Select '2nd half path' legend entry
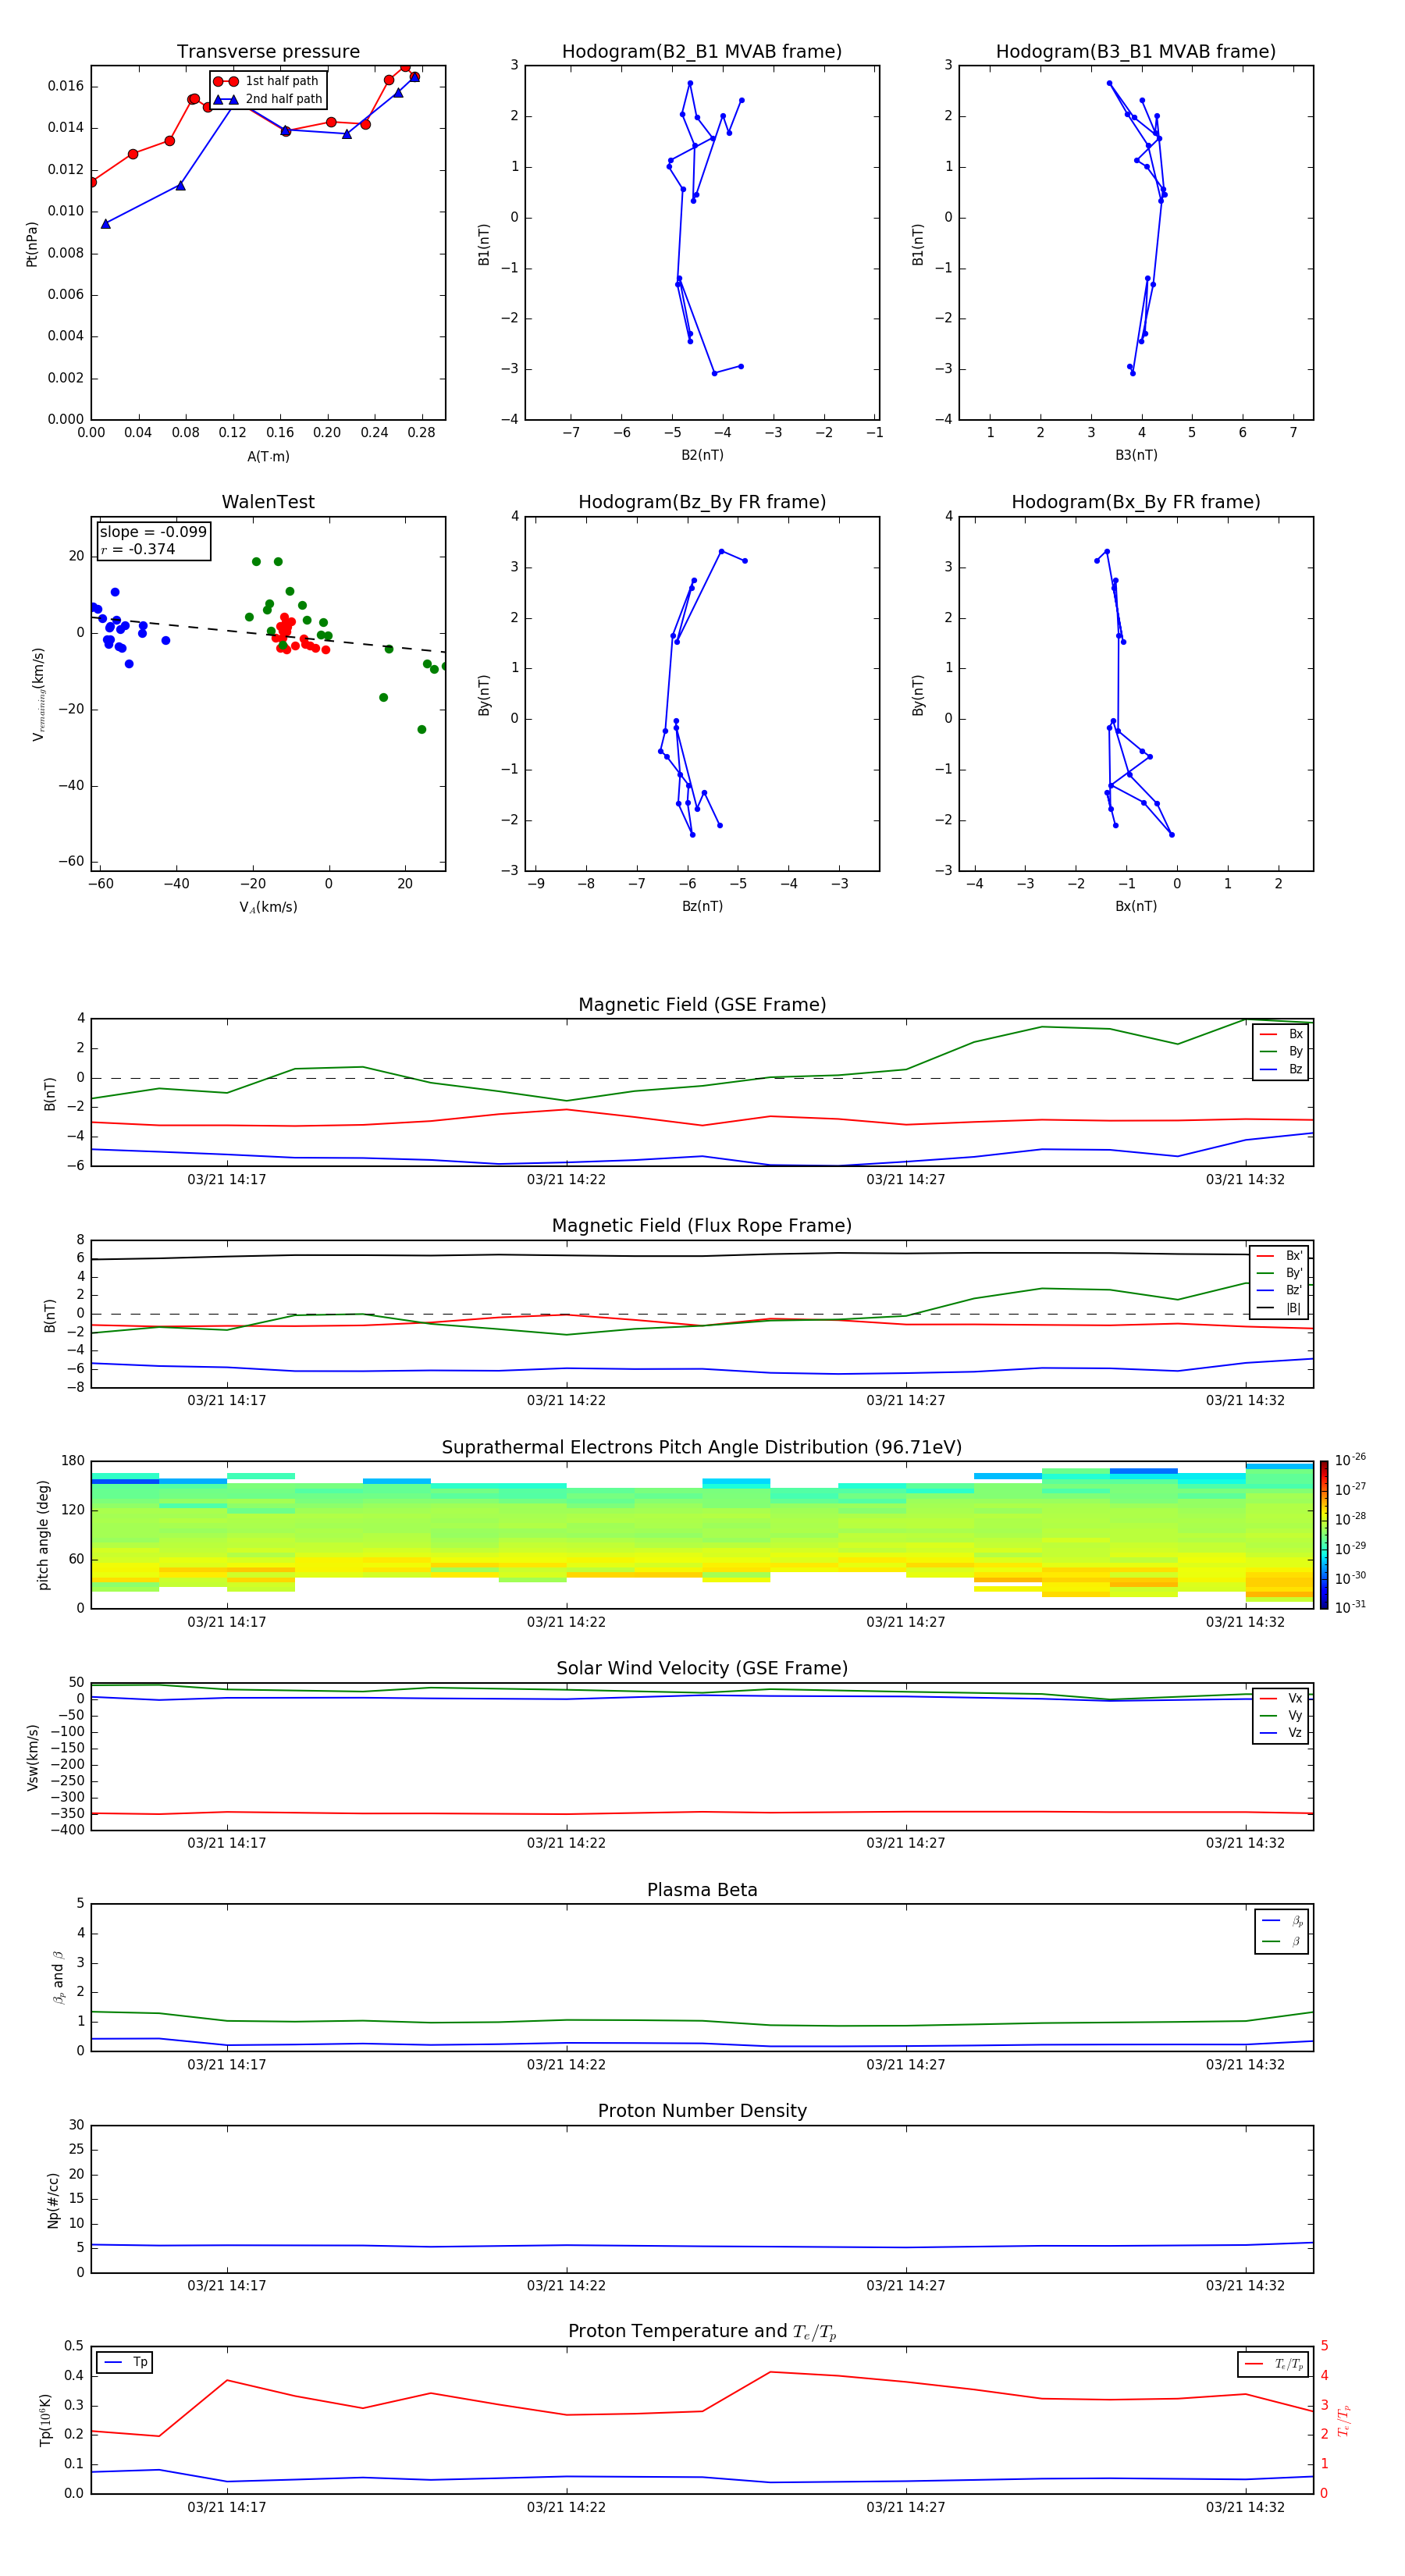Viewport: 1405px width, 2576px height. click(x=268, y=99)
